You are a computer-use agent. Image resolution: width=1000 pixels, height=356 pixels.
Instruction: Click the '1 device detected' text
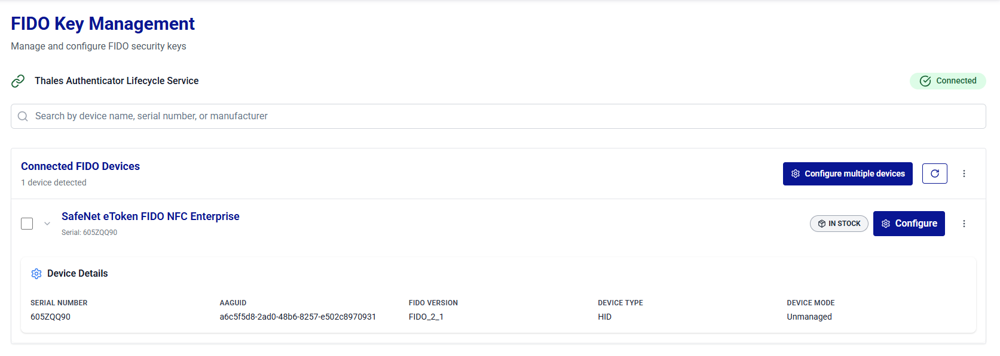tap(54, 182)
